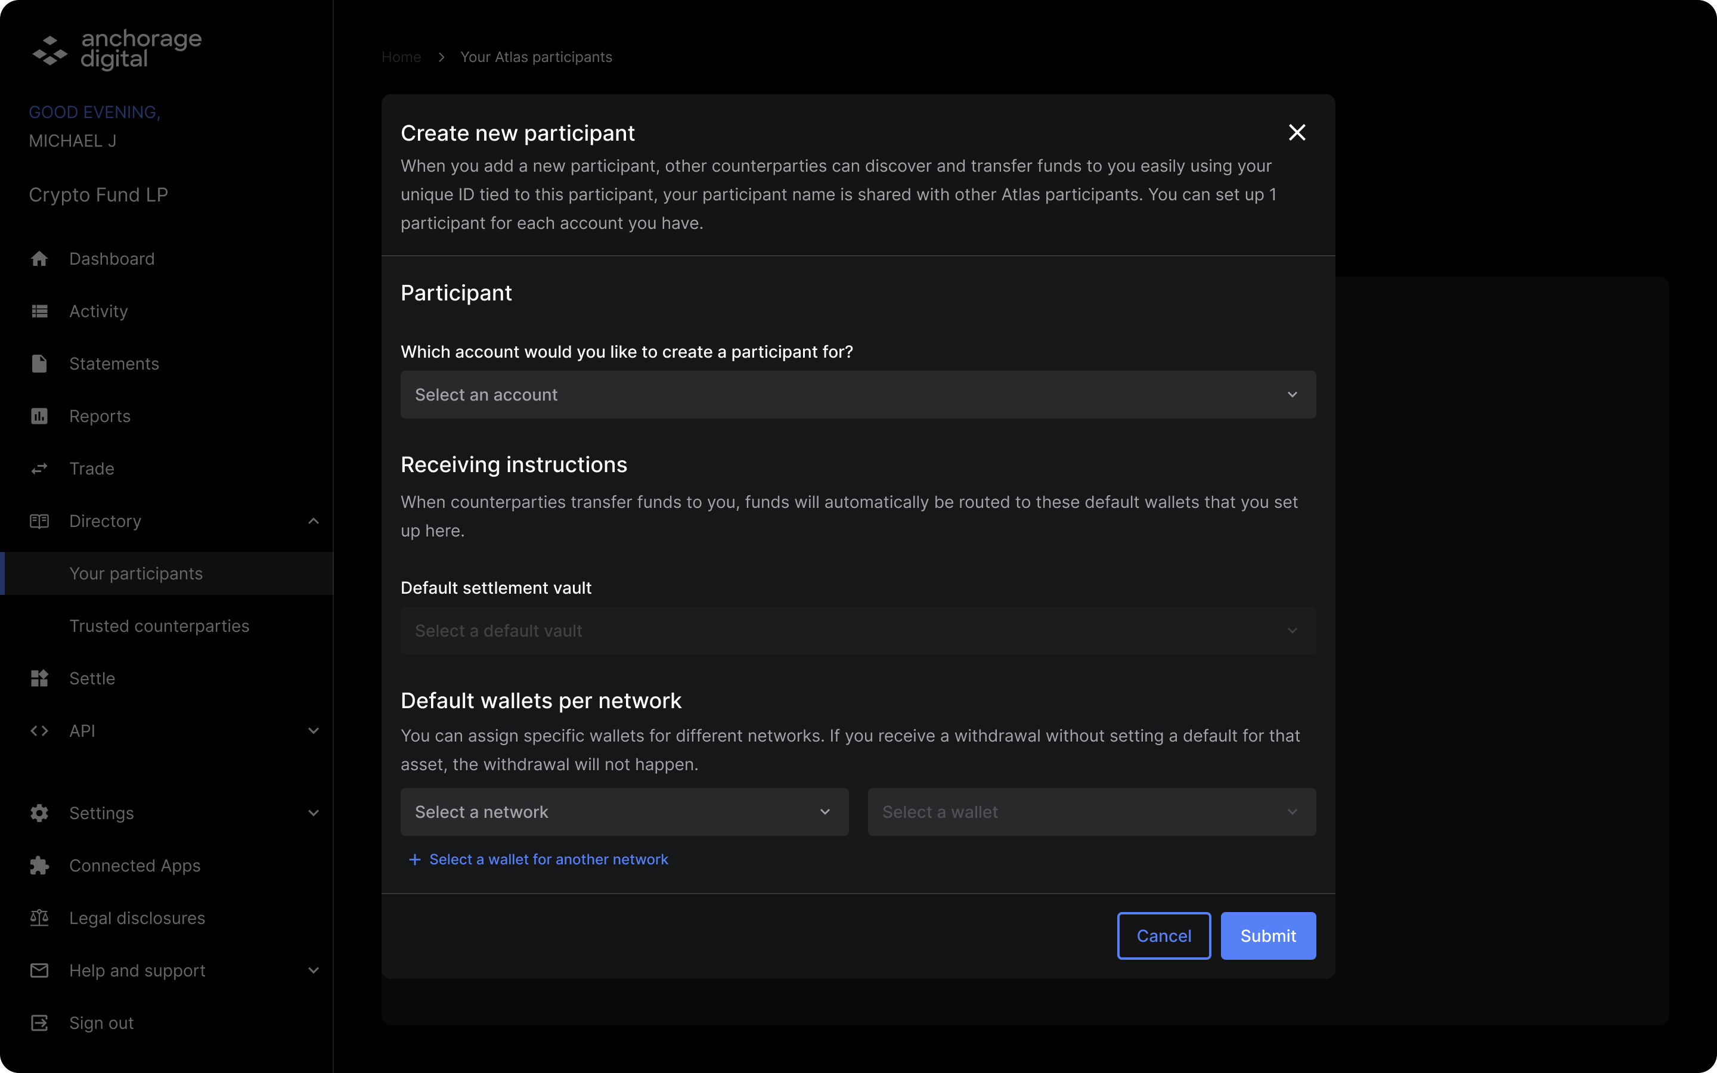Open the Select a default vault dropdown

point(858,631)
